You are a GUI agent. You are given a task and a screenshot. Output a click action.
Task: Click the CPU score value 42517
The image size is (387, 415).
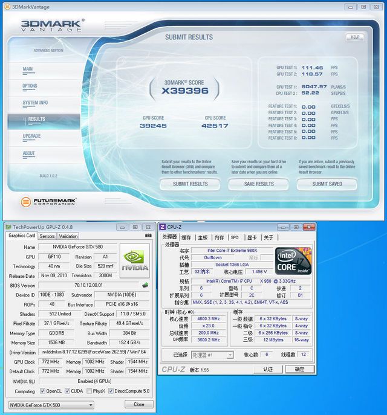pyautogui.click(x=215, y=126)
